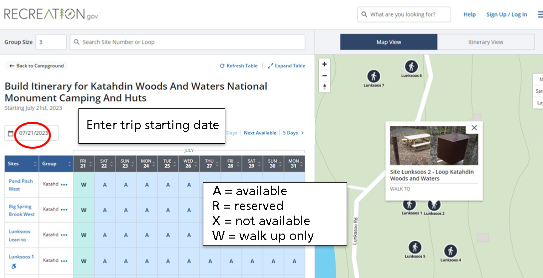Open the Lunksoos Lean-to site link
The height and width of the screenshot is (278, 543).
coord(19,236)
